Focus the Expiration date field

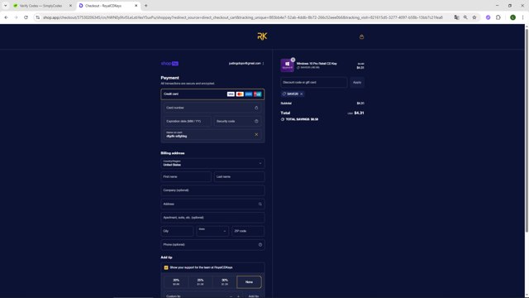point(188,122)
